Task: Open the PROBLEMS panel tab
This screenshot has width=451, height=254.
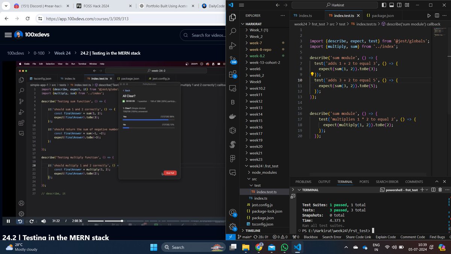Action: pos(303,182)
